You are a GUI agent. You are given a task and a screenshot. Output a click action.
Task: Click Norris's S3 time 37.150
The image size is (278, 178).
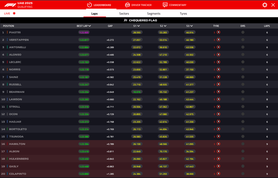pos(190,69)
